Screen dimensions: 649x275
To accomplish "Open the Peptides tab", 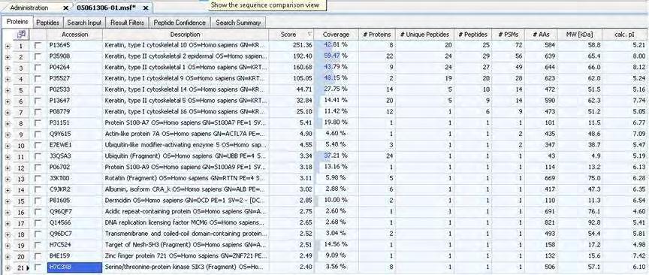I will click(47, 23).
